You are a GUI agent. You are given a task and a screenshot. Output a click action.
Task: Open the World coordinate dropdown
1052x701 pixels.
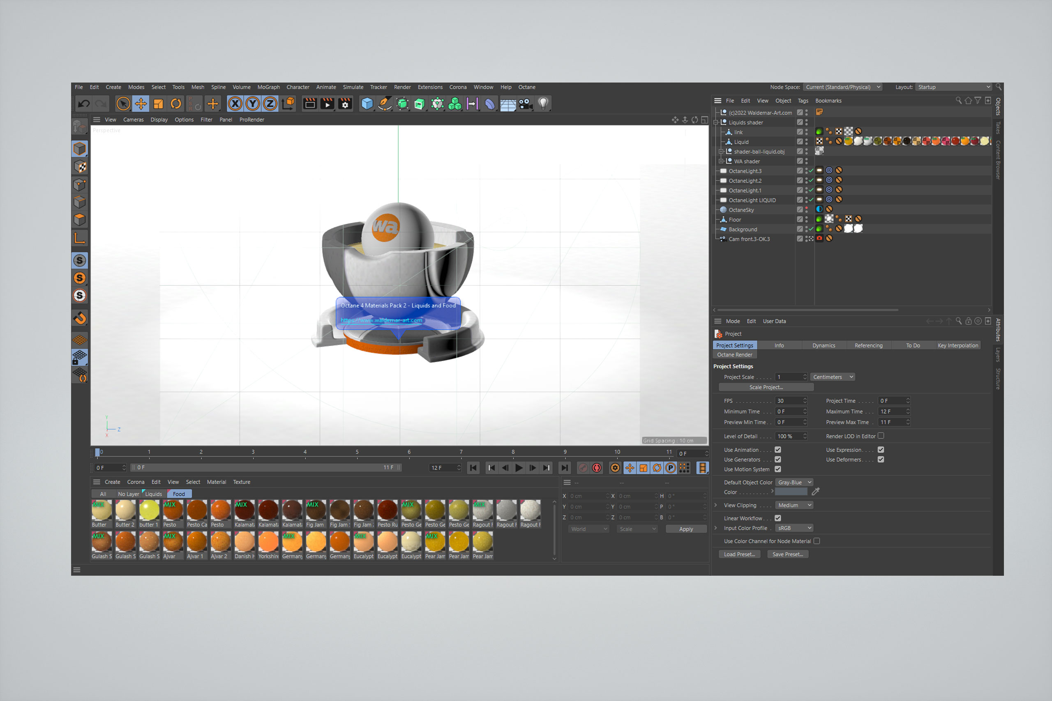588,529
